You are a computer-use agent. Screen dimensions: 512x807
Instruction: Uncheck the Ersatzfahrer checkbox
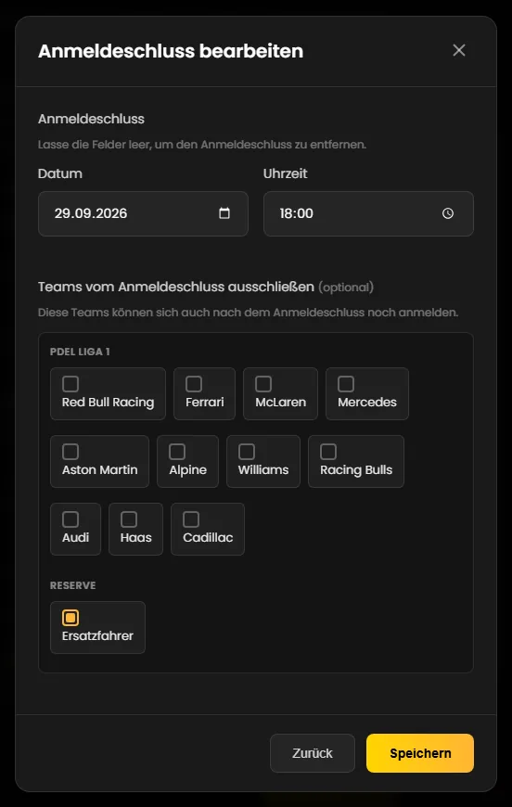70,618
